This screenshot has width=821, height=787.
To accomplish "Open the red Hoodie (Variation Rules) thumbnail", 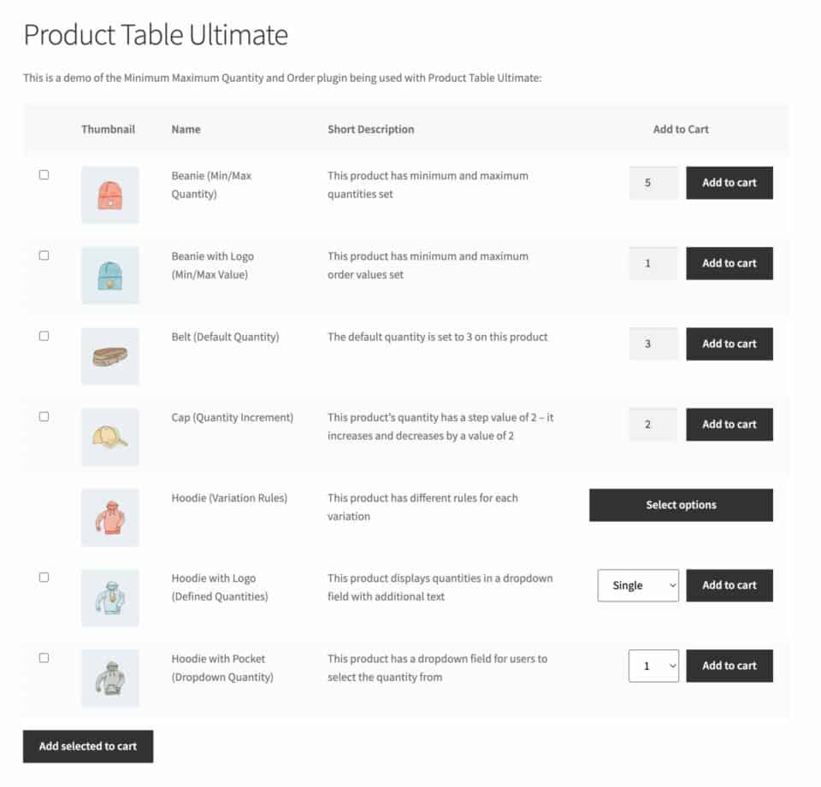I will pos(109,517).
